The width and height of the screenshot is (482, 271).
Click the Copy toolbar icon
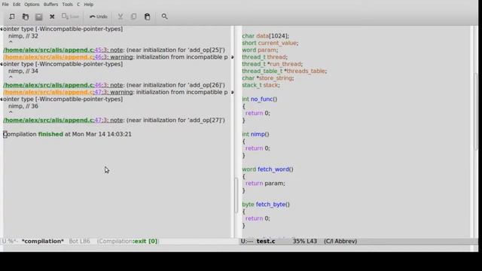coord(134,17)
